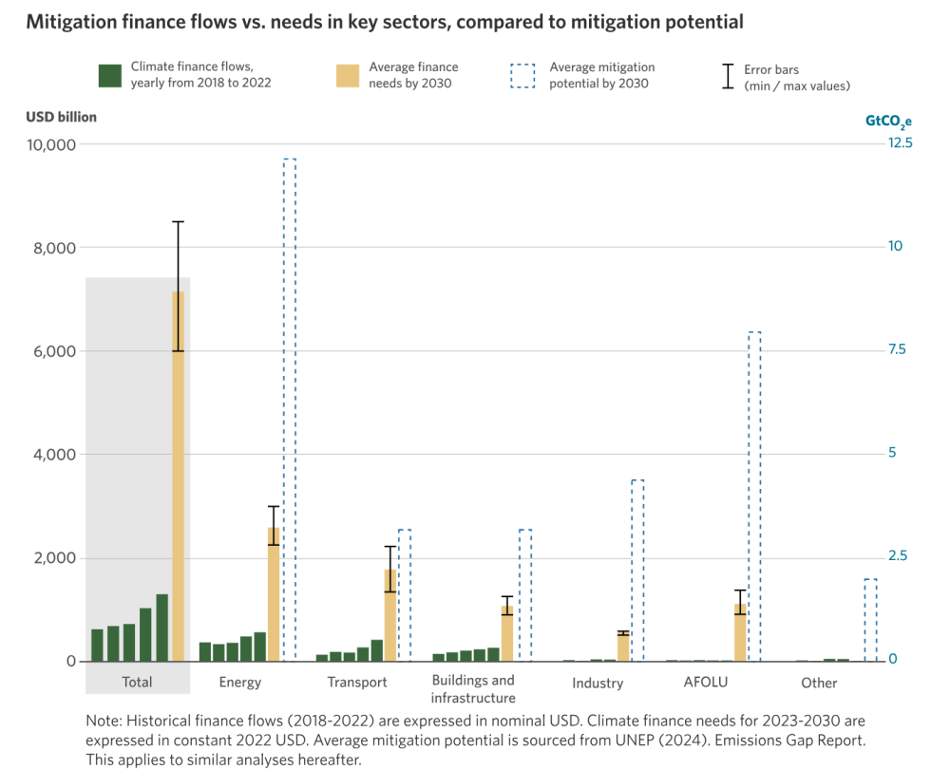Click the green climate finance flows legend swatch
Image resolution: width=950 pixels, height=769 pixels.
point(109,76)
